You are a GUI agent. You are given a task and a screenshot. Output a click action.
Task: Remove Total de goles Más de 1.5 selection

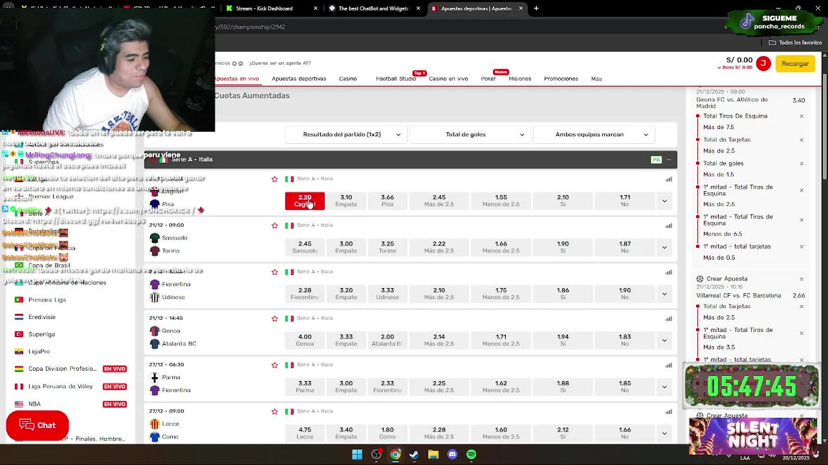tap(801, 163)
